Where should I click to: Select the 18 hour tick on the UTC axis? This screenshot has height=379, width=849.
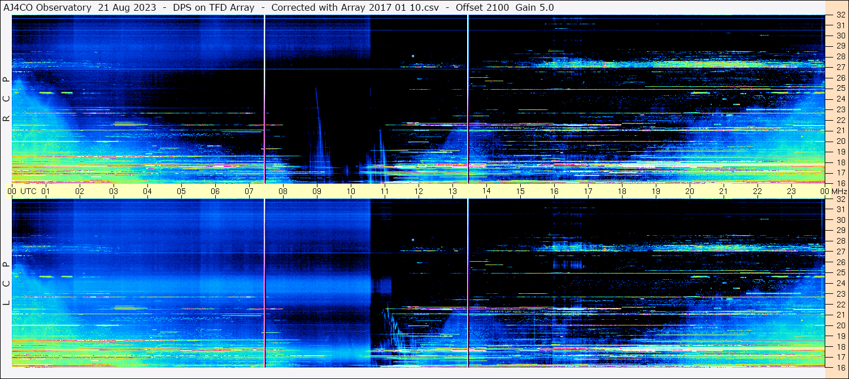[622, 191]
